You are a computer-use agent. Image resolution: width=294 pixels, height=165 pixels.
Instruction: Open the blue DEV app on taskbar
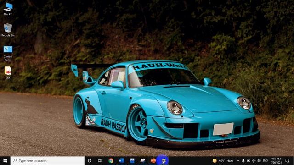[x=132, y=161]
